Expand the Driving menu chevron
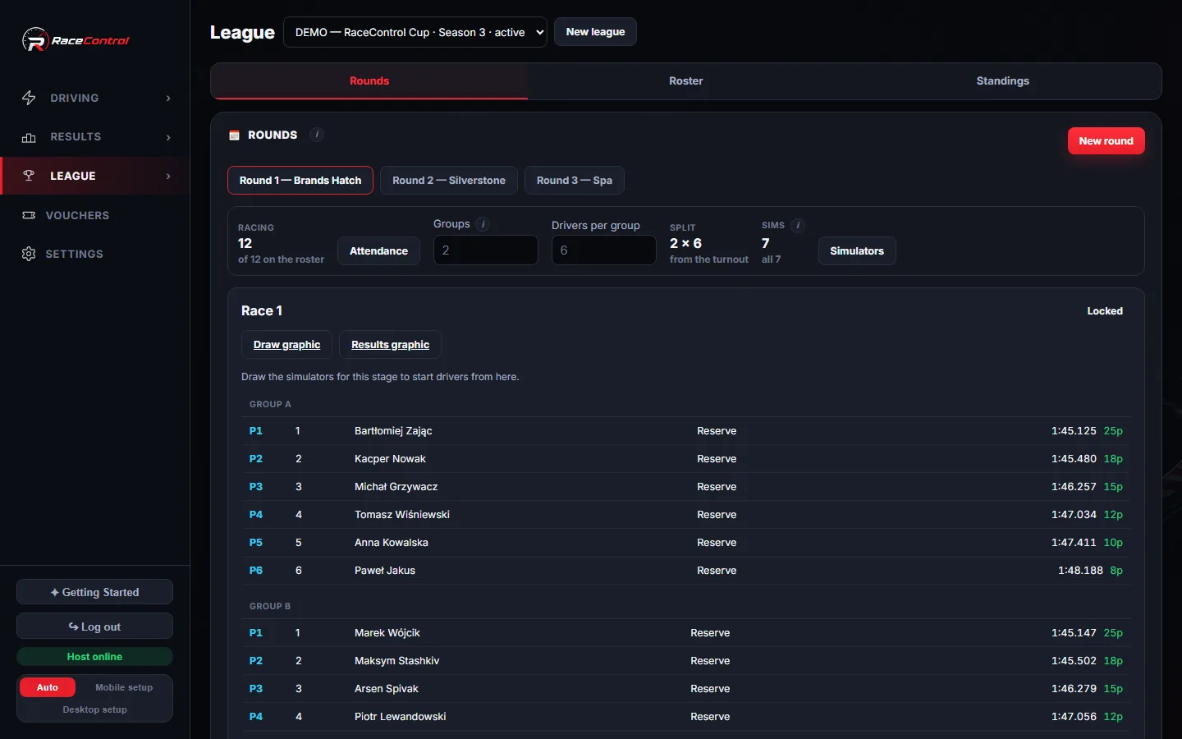Viewport: 1182px width, 739px height. pos(168,99)
